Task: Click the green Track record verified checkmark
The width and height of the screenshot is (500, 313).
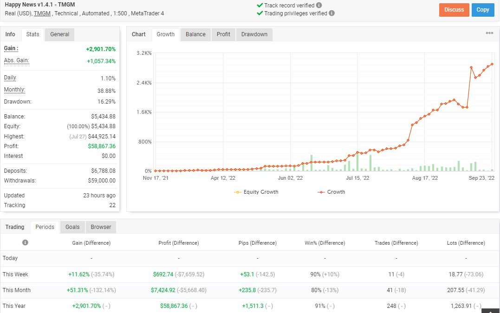Action: 260,6
